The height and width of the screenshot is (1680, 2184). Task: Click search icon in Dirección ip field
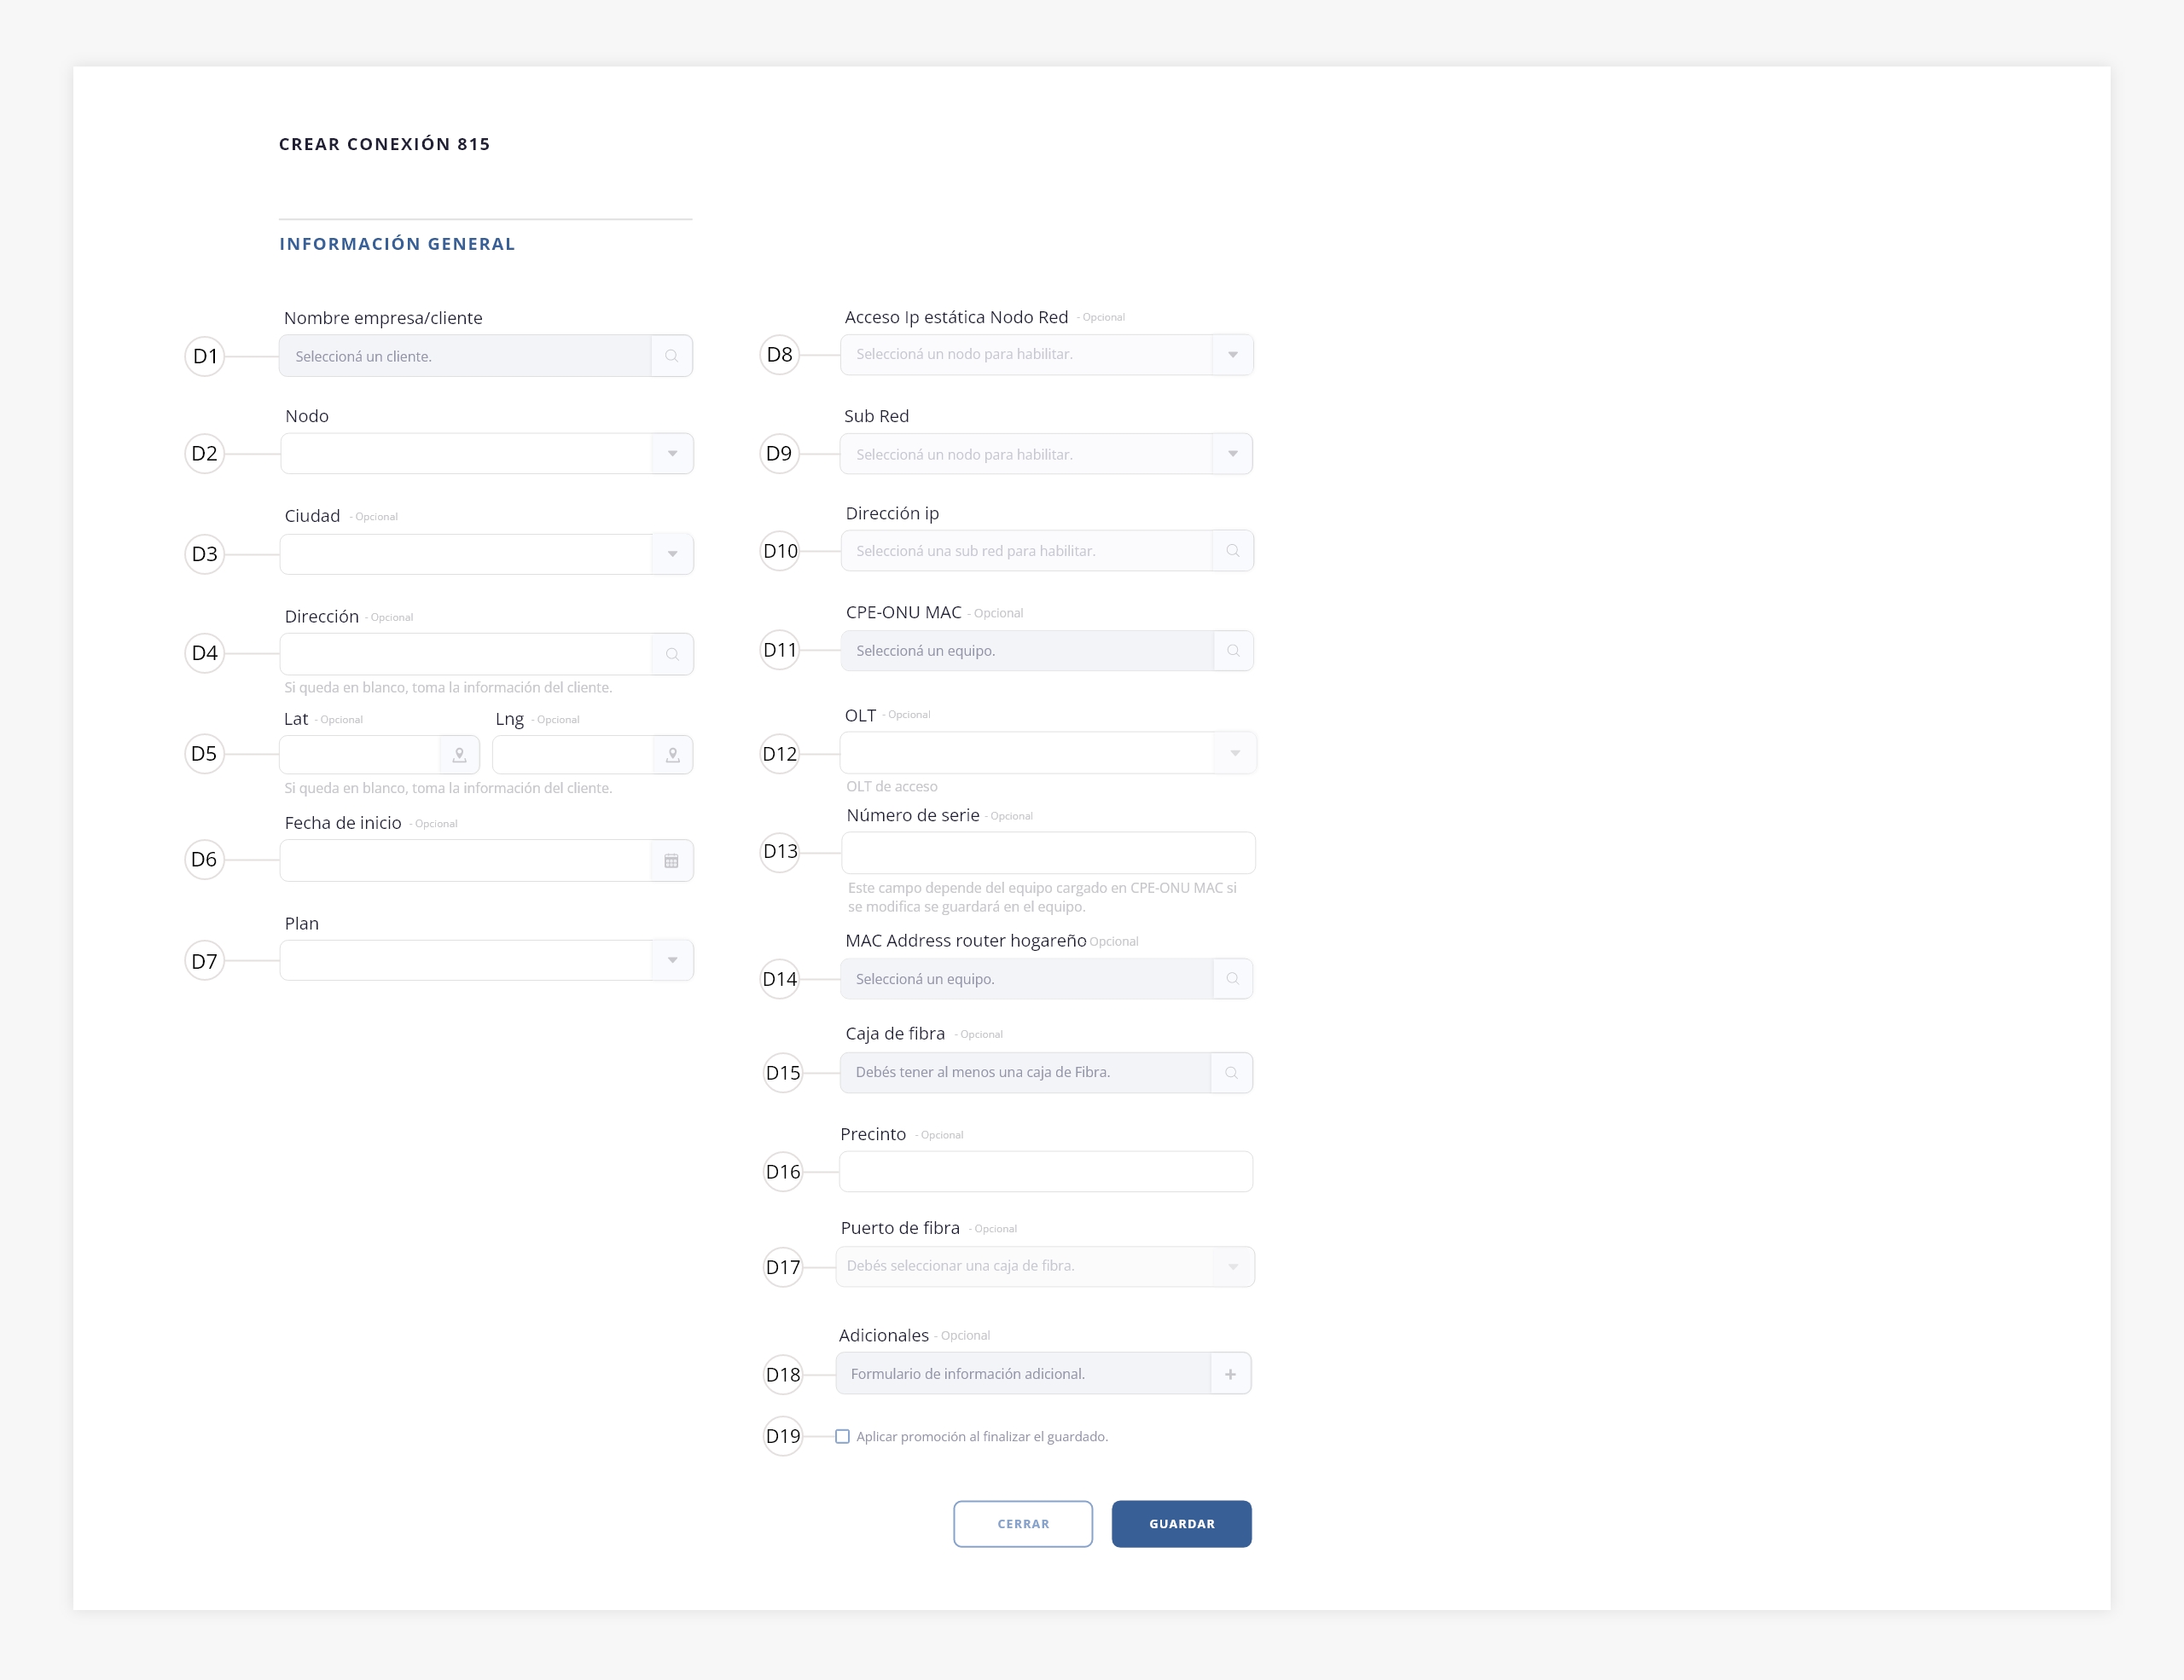point(1232,551)
